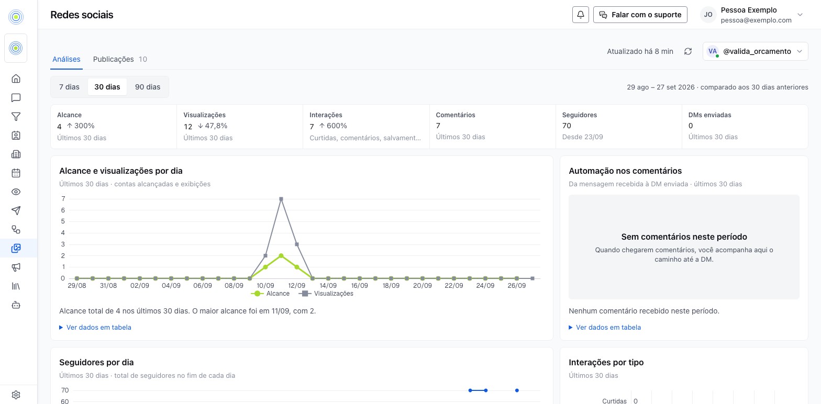Image resolution: width=821 pixels, height=404 pixels.
Task: Switch to the Publicações tab
Action: point(120,59)
